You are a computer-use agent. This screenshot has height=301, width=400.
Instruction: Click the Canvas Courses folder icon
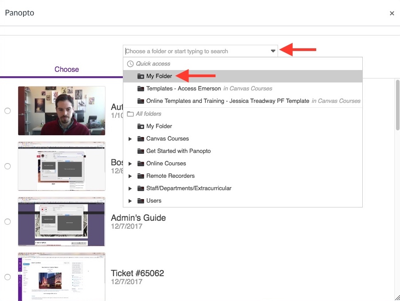click(x=141, y=138)
